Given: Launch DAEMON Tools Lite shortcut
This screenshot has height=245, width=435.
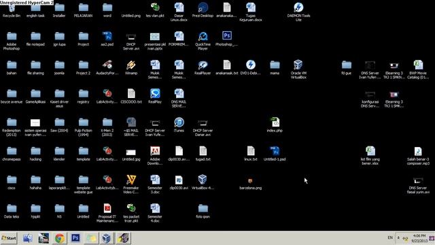Looking at the screenshot, I should [298, 12].
